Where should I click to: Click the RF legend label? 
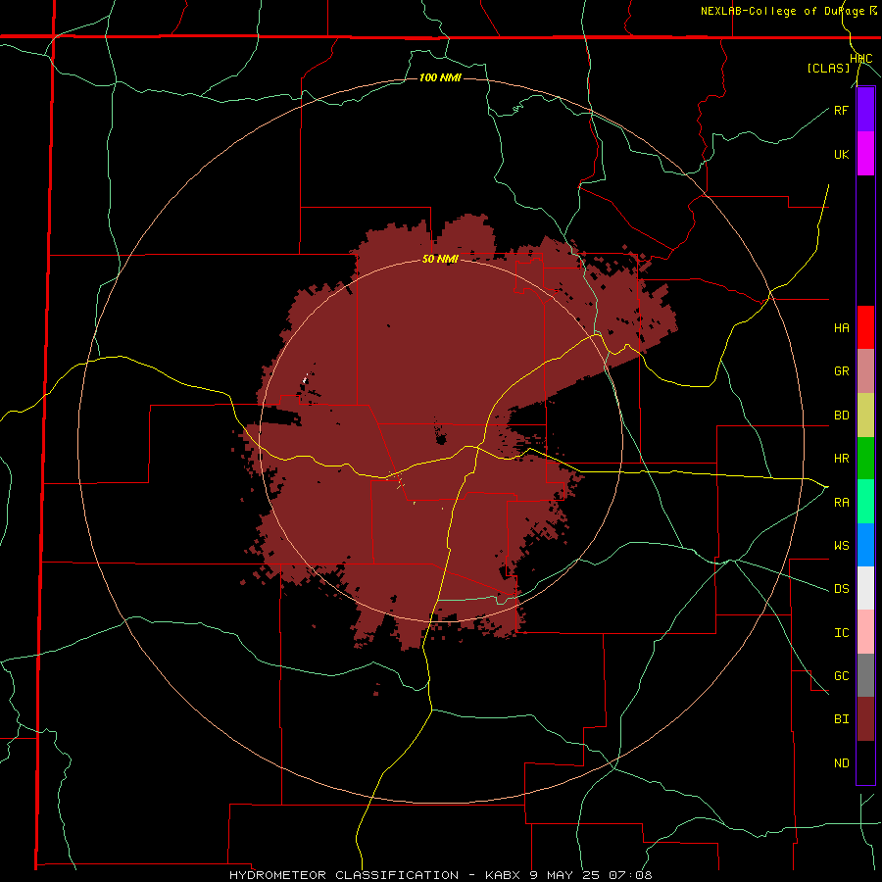click(x=841, y=111)
